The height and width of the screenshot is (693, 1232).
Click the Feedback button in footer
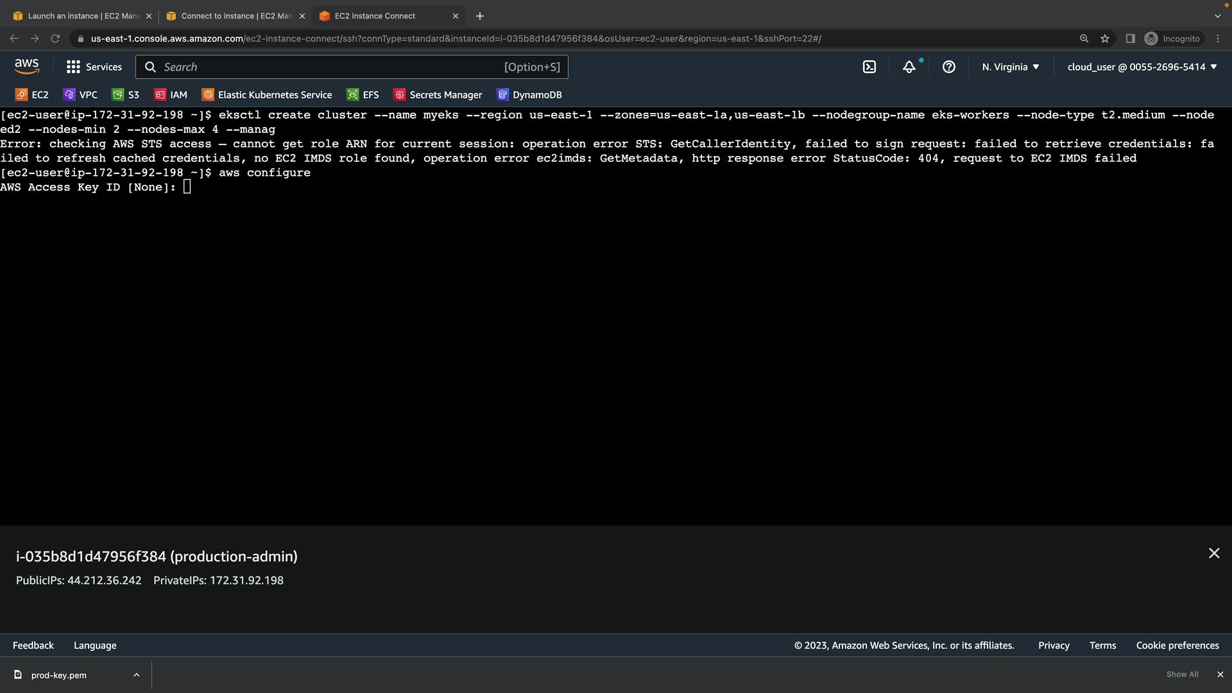[x=33, y=646]
